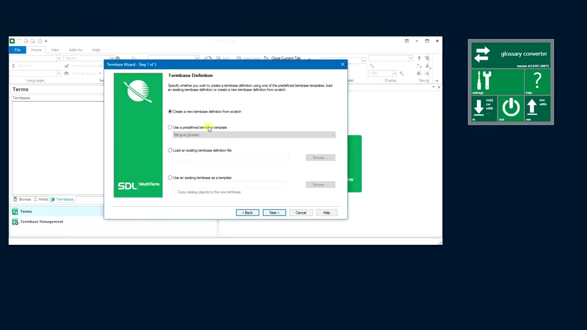Click the up arrow in Navigation group
The image size is (587, 330).
coord(419,58)
